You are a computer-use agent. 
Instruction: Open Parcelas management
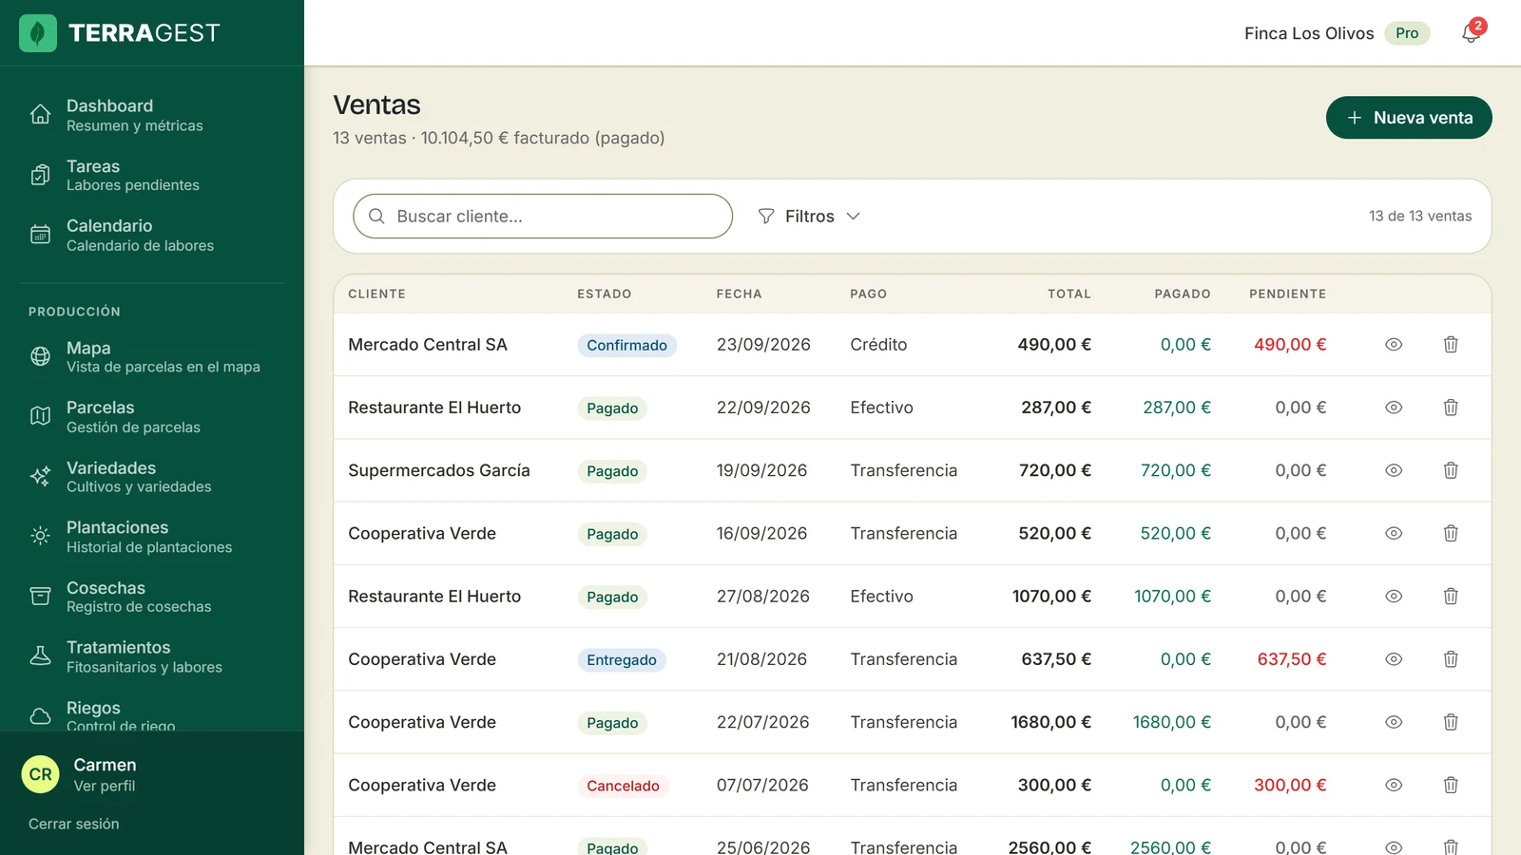click(x=152, y=417)
